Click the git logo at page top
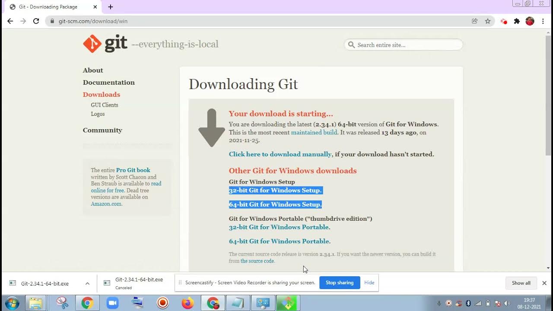The image size is (553, 311). coord(105,44)
